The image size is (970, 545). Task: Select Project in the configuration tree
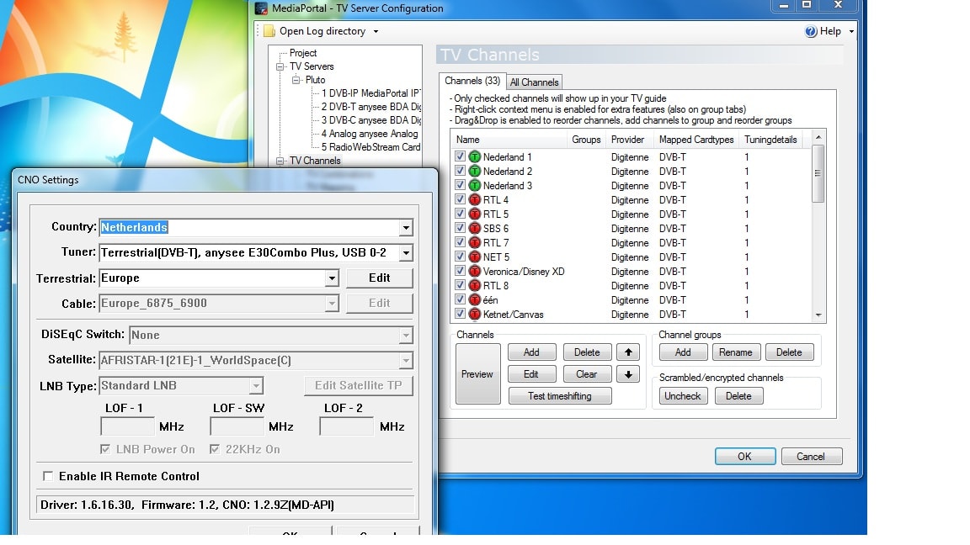click(303, 53)
